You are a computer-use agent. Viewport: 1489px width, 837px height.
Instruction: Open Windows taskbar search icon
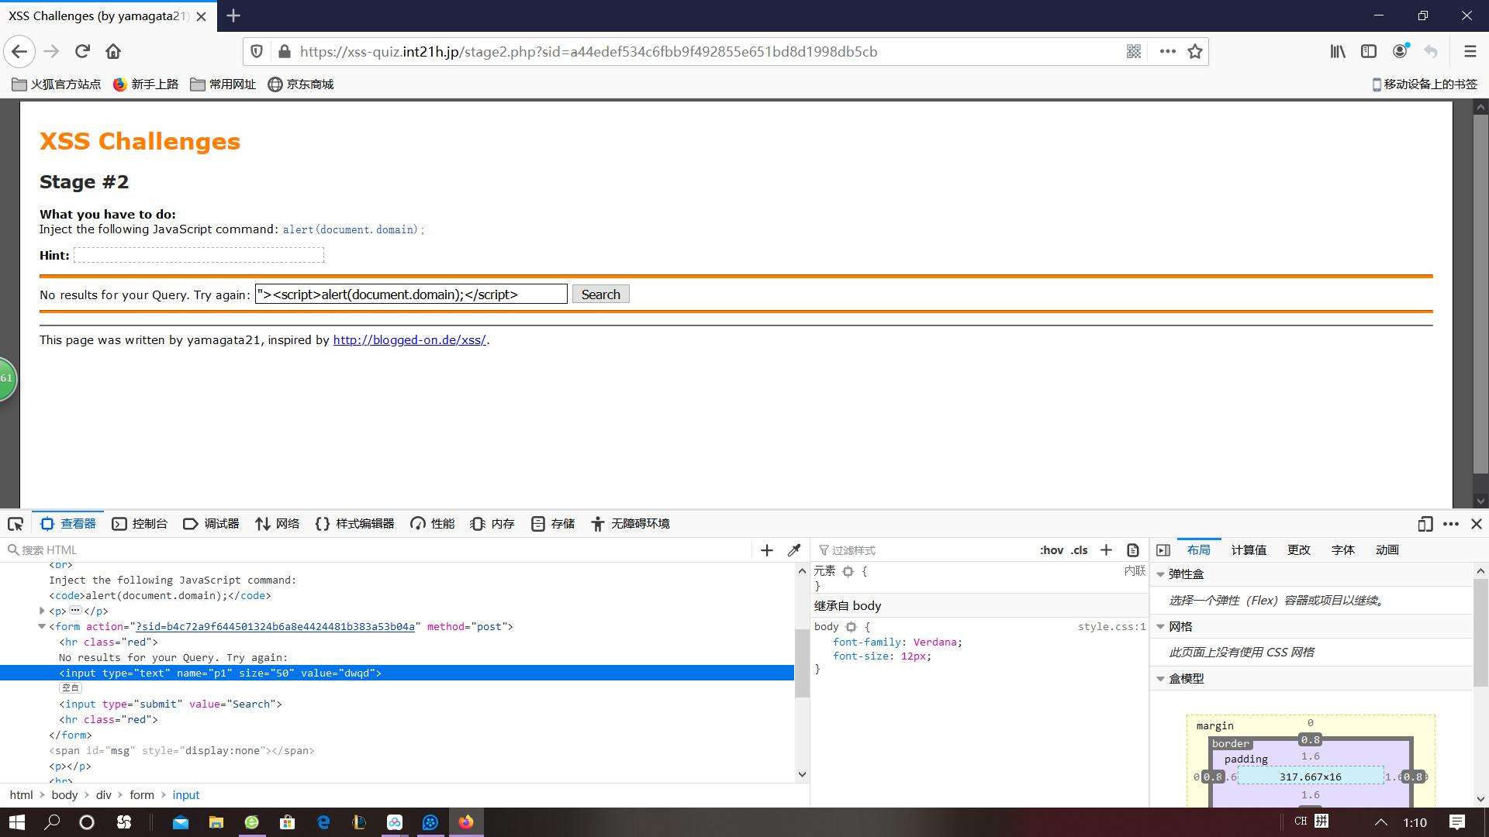tap(52, 822)
